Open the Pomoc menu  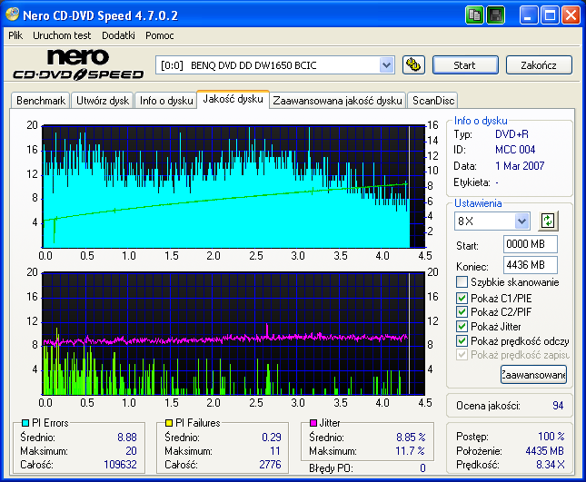pyautogui.click(x=160, y=35)
